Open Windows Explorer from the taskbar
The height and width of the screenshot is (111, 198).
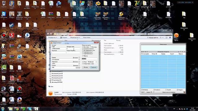11,109
